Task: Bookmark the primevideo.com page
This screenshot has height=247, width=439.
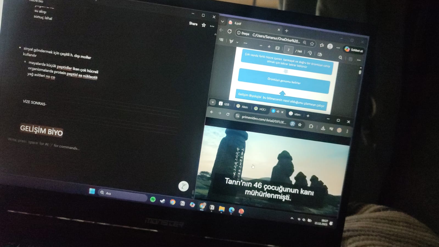Action: click(x=300, y=125)
